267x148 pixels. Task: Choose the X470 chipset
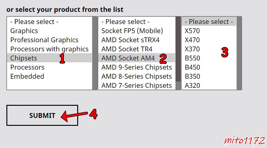pyautogui.click(x=209, y=40)
